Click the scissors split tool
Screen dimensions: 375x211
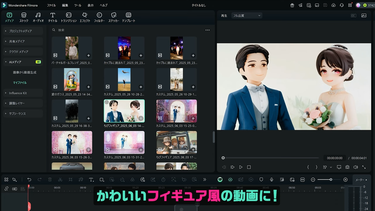coord(60,180)
